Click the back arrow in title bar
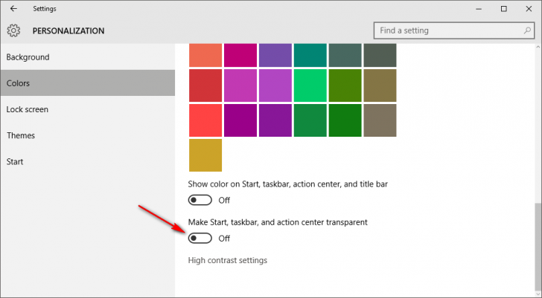 (x=13, y=9)
